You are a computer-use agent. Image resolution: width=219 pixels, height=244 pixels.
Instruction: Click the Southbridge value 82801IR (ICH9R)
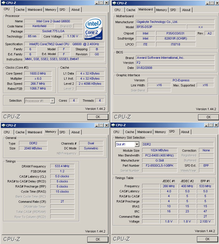176,38
